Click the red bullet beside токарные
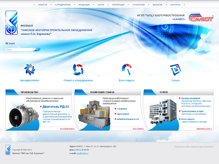 point(115,109)
